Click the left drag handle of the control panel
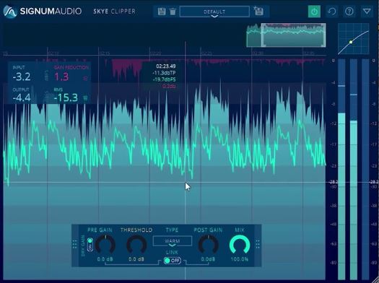Screen dimensions: 379x283 [x=74, y=244]
